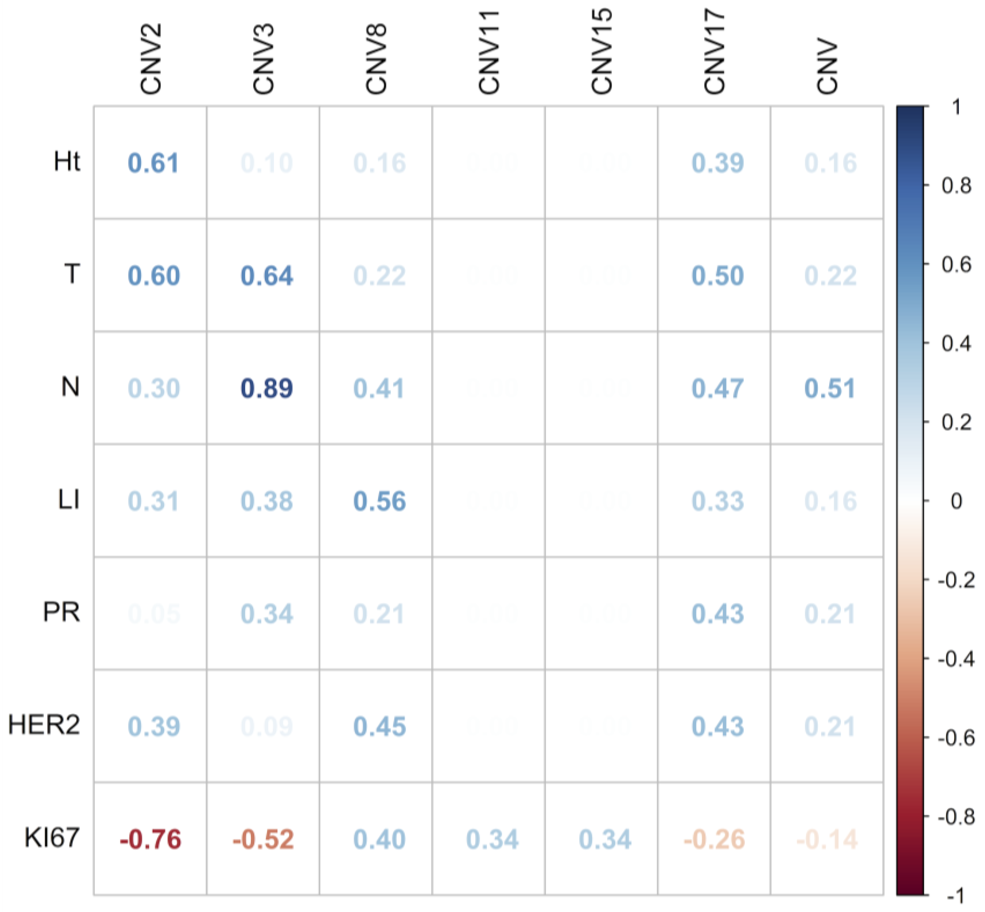Select the 0.61 cell in Ht row
This screenshot has height=912, width=985.
[153, 163]
